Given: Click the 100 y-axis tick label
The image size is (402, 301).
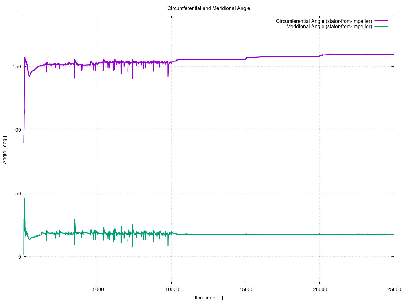Looking at the screenshot, I should tap(17, 130).
